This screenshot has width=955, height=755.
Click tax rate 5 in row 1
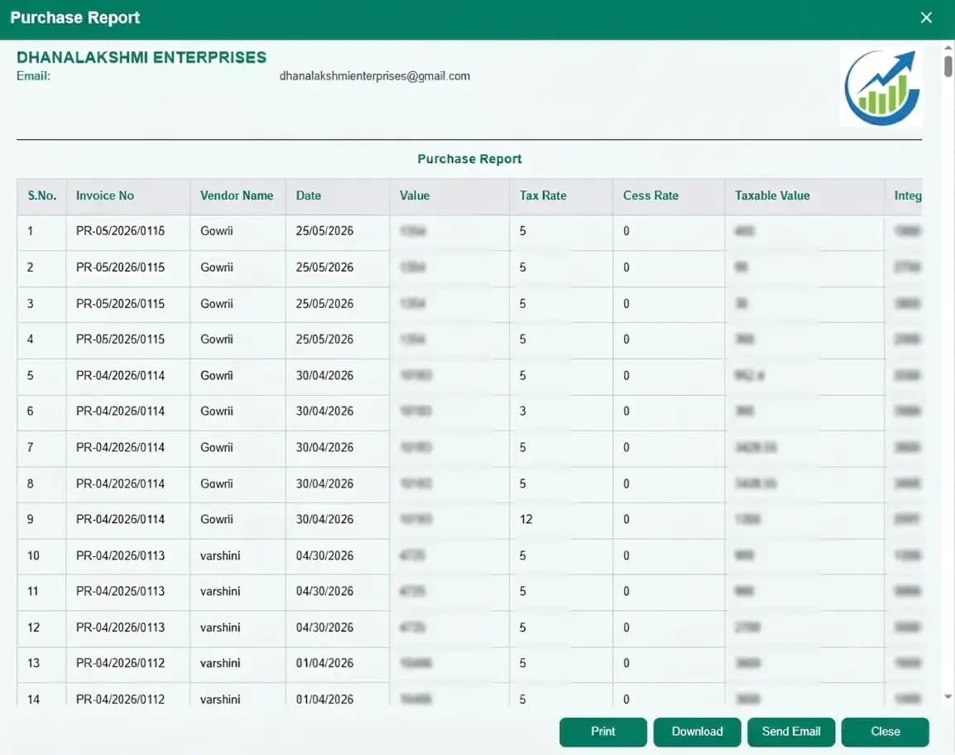522,231
